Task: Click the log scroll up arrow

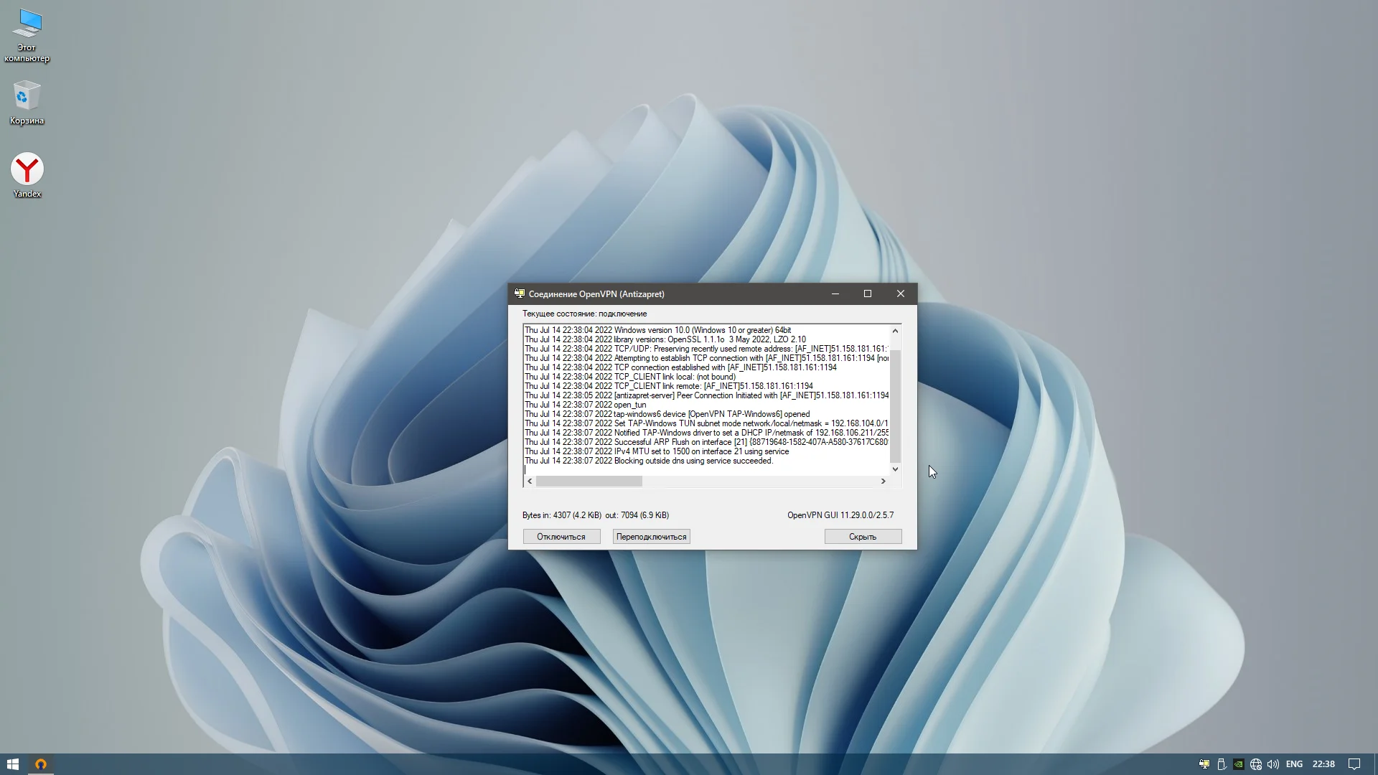Action: click(895, 331)
